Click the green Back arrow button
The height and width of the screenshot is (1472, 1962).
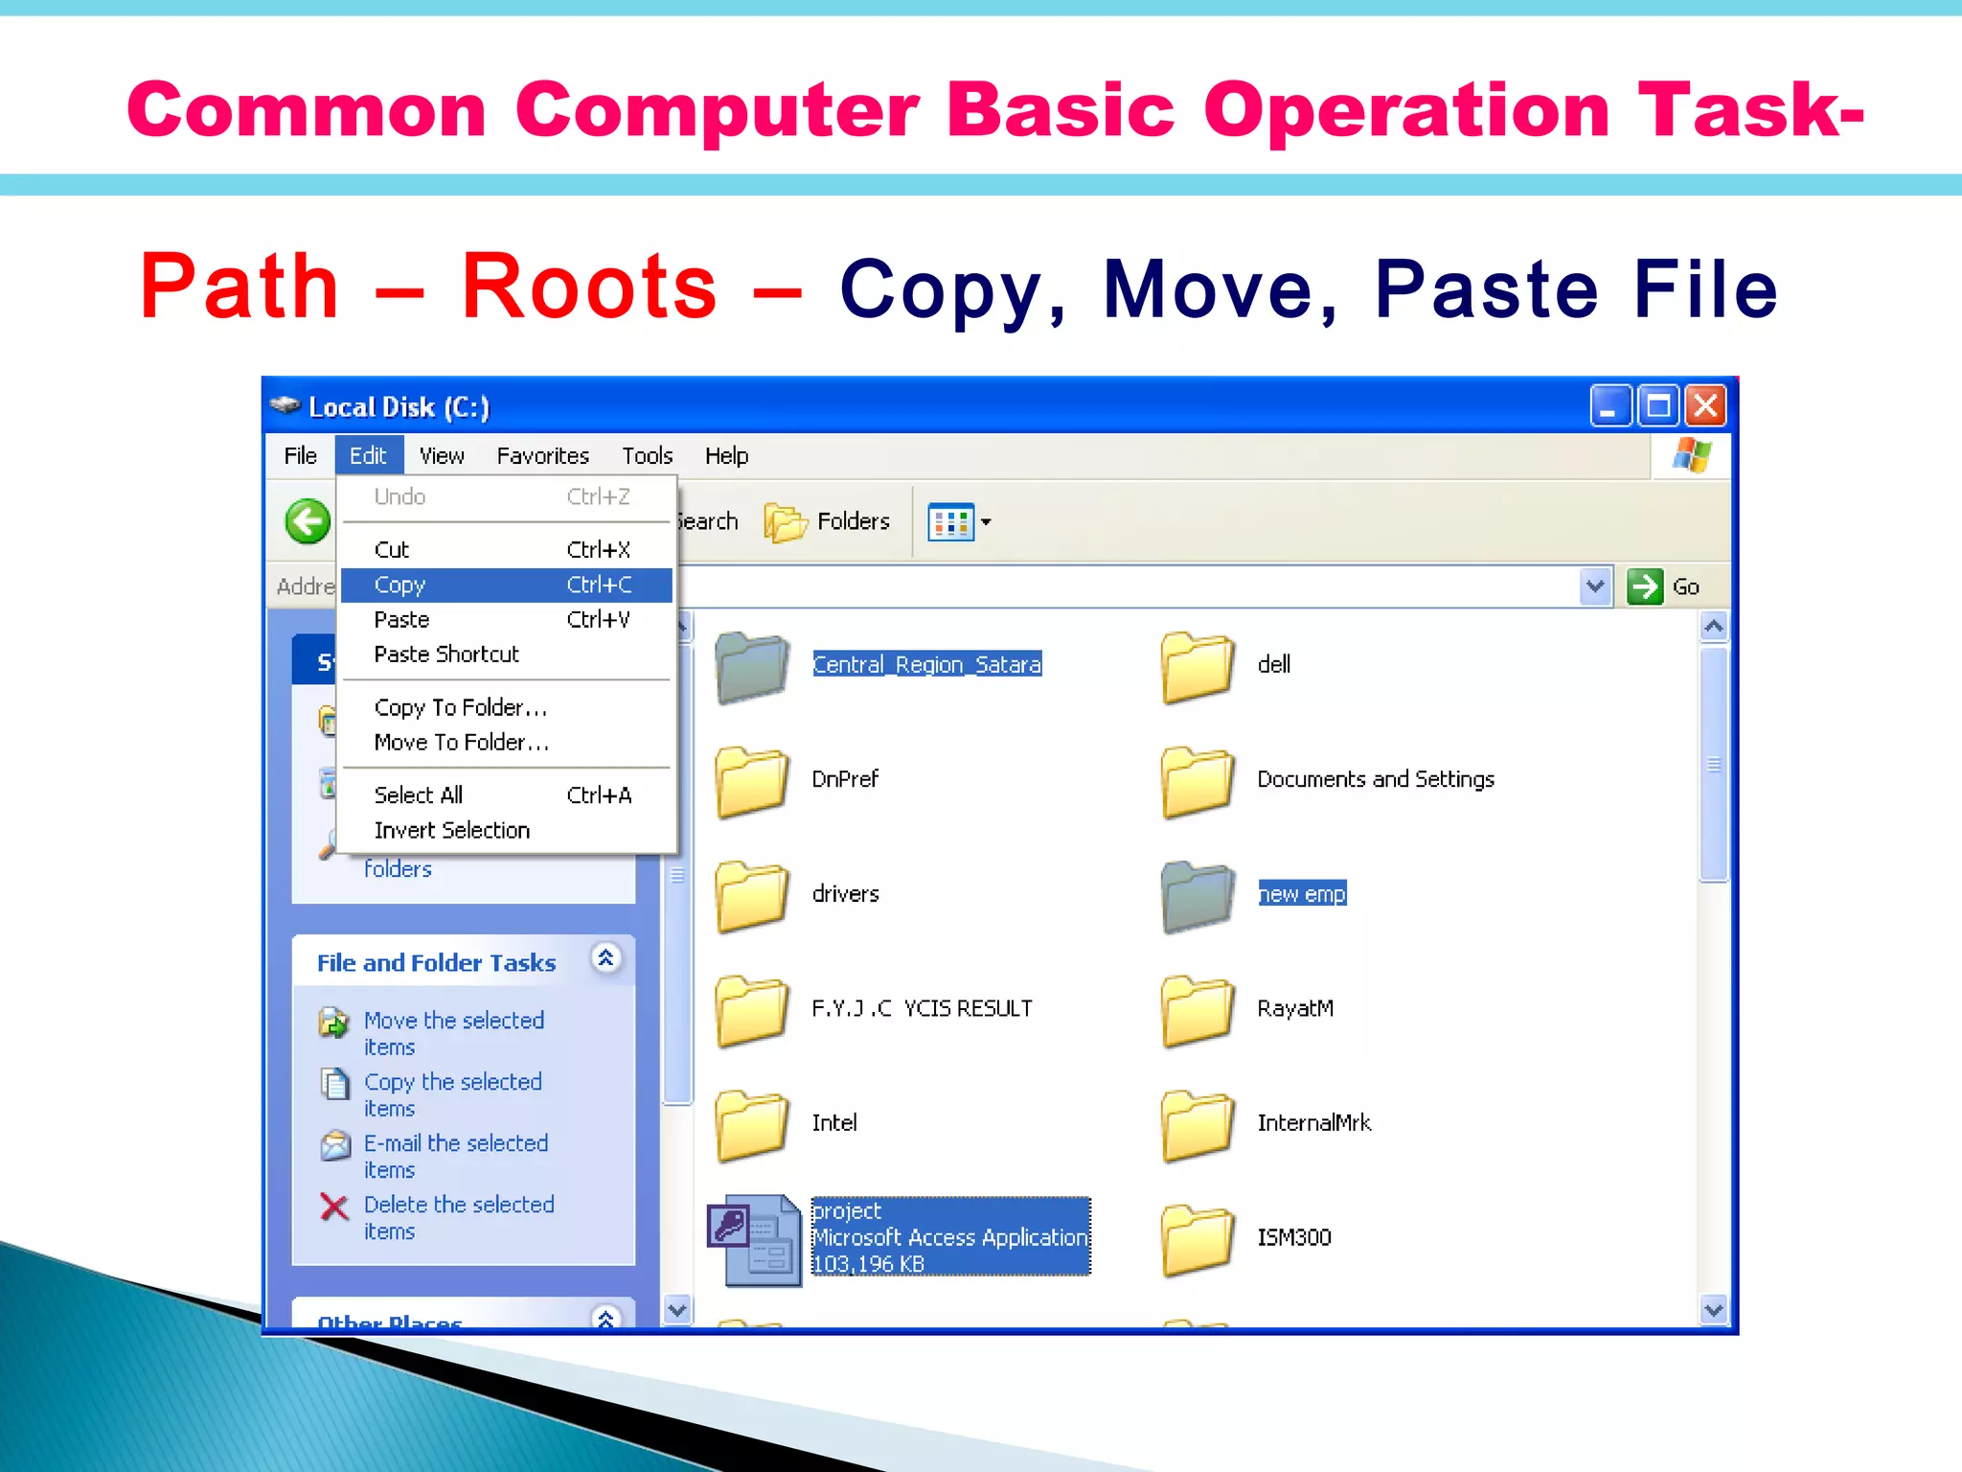click(308, 522)
